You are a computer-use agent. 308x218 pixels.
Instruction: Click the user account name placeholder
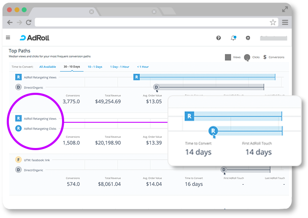point(273,38)
